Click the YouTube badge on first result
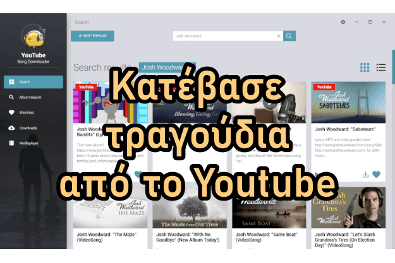Viewport: 395px width, 263px height. pos(86,87)
